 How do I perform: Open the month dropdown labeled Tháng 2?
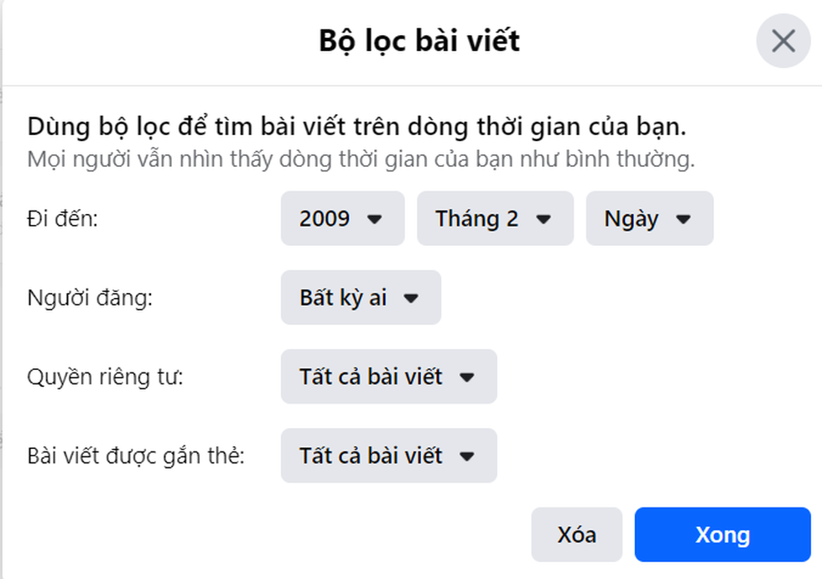(495, 219)
